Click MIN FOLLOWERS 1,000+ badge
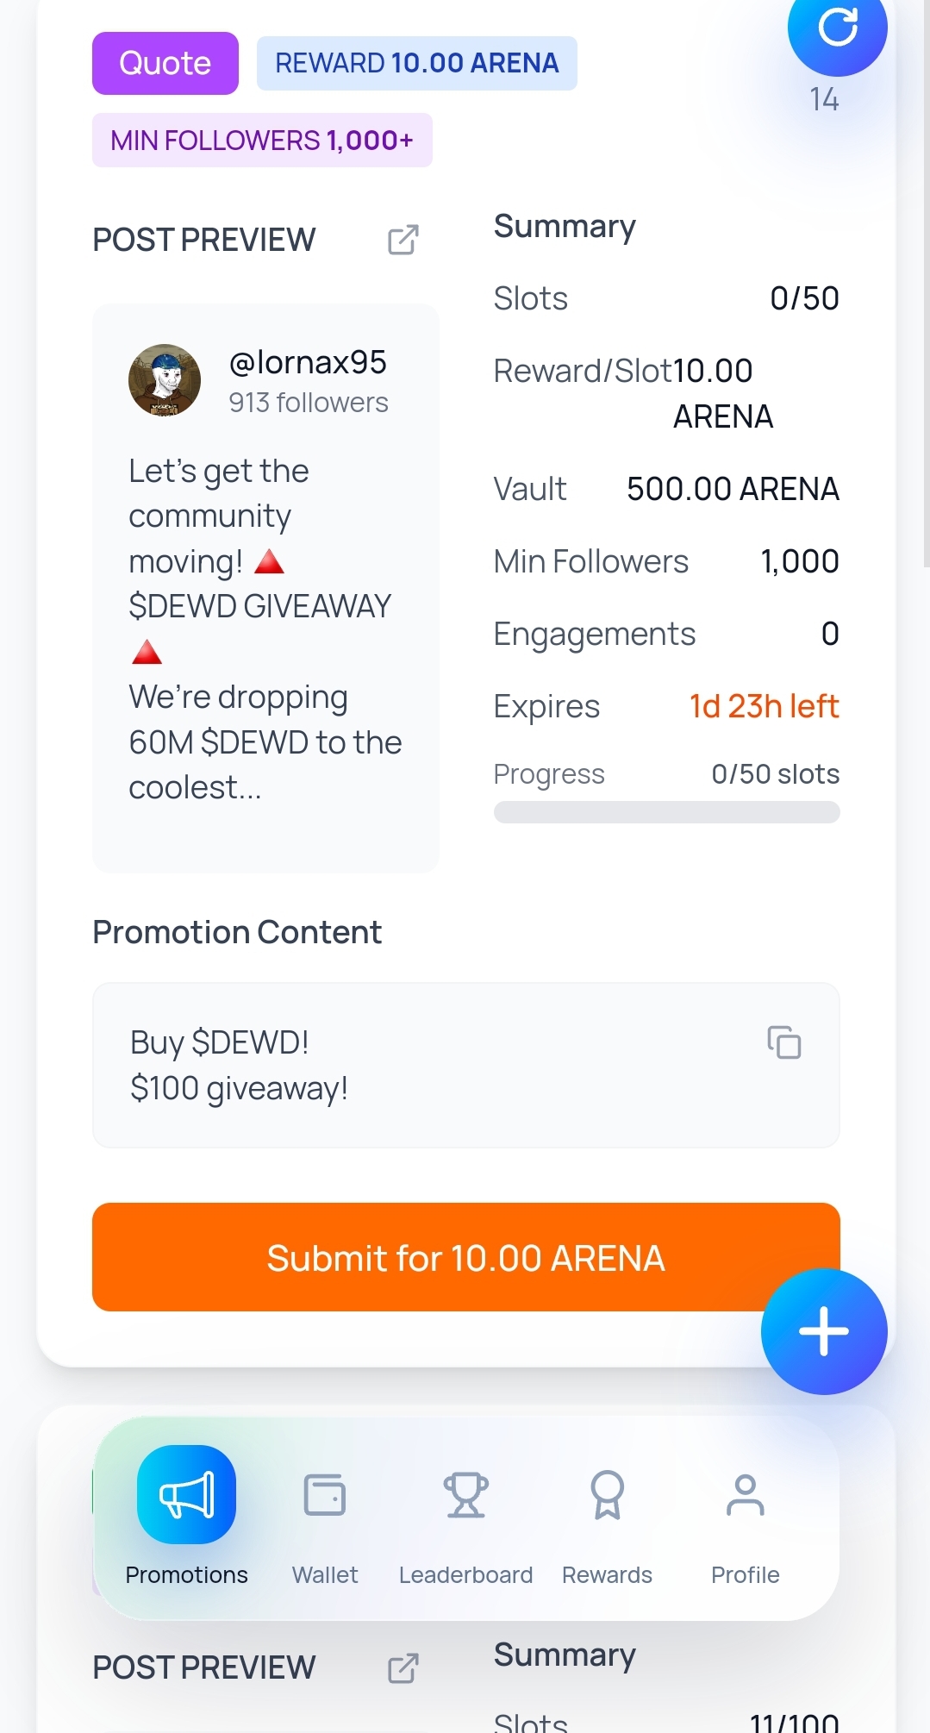Screen dimensions: 930x1733 (262, 140)
